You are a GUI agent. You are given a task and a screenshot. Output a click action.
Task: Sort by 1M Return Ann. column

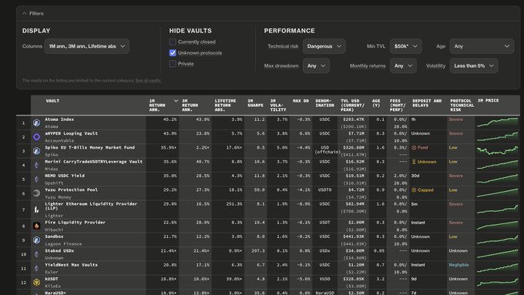[x=157, y=106]
